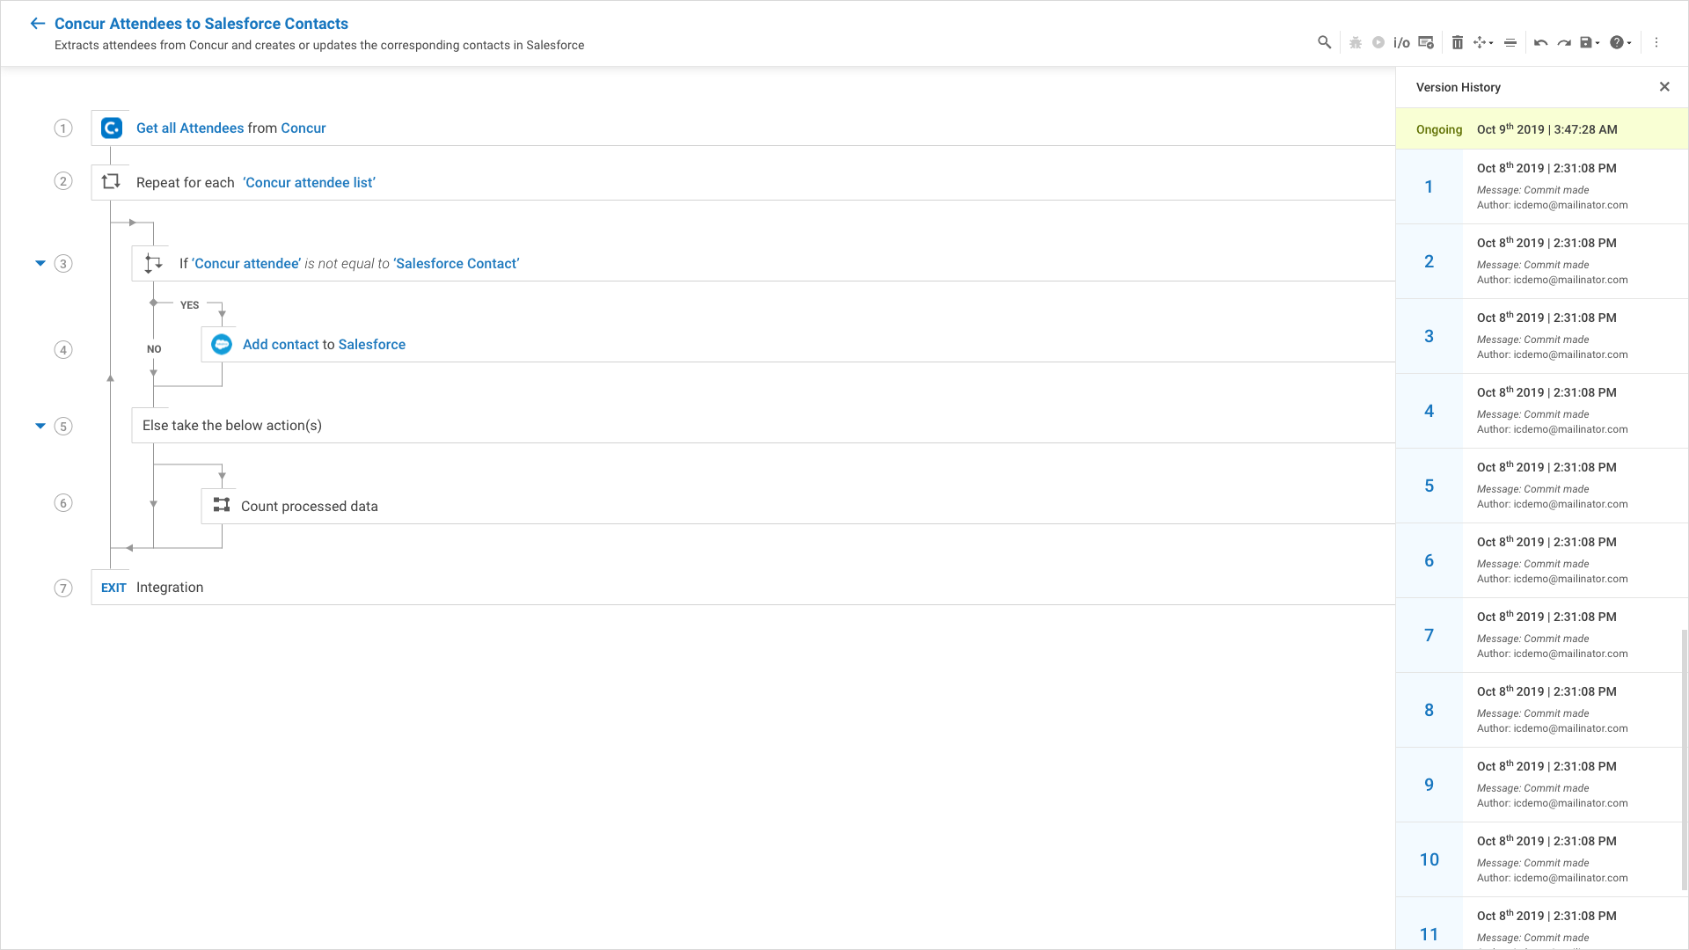Undo the last change
This screenshot has height=950, width=1689.
(1540, 42)
